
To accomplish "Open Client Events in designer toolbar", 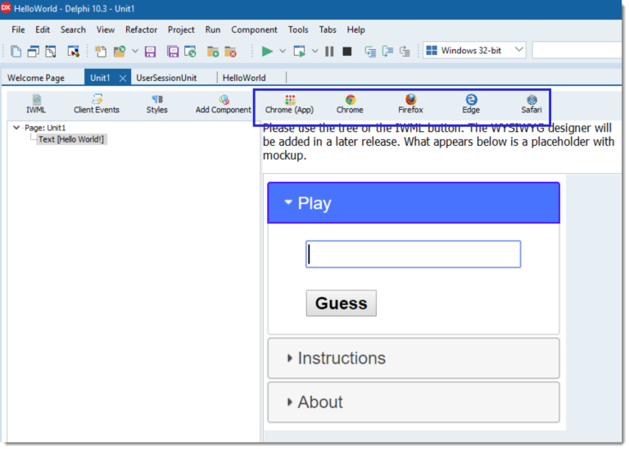I will [97, 104].
